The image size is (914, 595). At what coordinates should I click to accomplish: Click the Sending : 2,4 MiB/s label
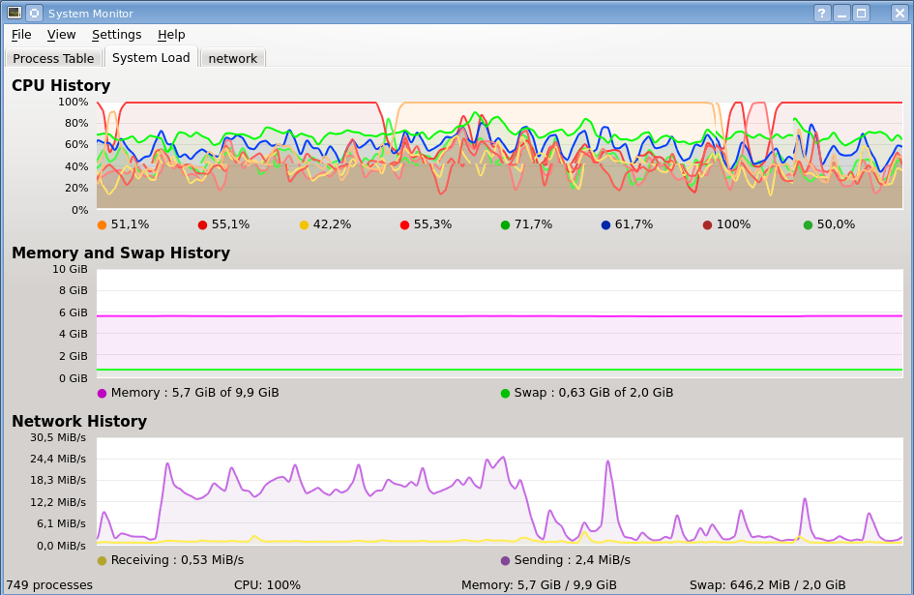572,560
